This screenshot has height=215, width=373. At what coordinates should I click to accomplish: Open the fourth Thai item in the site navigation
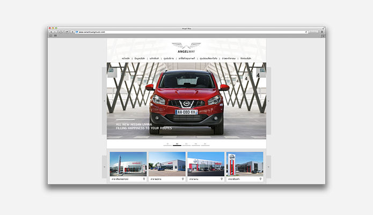169,59
